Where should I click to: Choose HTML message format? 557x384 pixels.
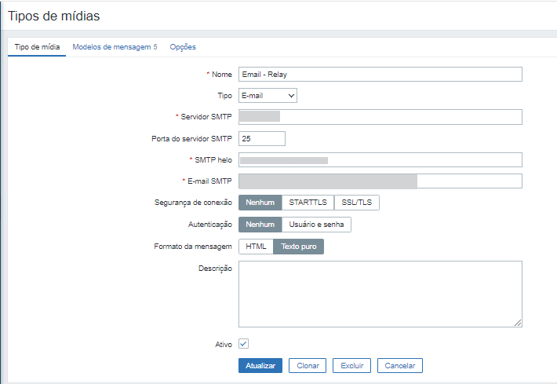[x=256, y=247]
